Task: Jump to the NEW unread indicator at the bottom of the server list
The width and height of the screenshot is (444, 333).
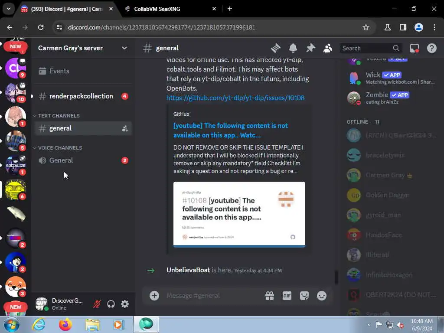Action: pos(16,307)
